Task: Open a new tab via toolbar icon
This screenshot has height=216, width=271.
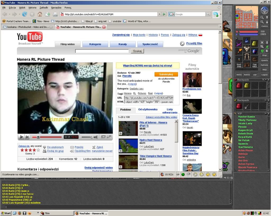Action: pos(48,14)
